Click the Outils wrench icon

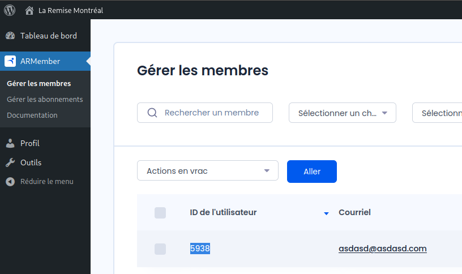(10, 162)
